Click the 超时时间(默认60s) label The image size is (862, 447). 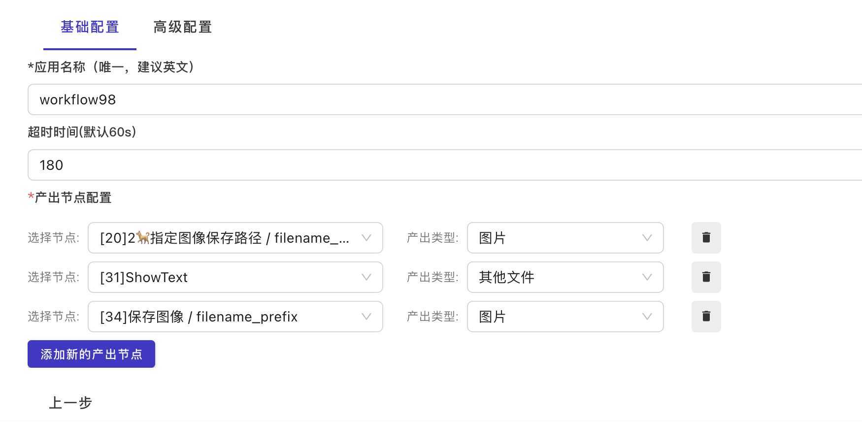(x=82, y=132)
